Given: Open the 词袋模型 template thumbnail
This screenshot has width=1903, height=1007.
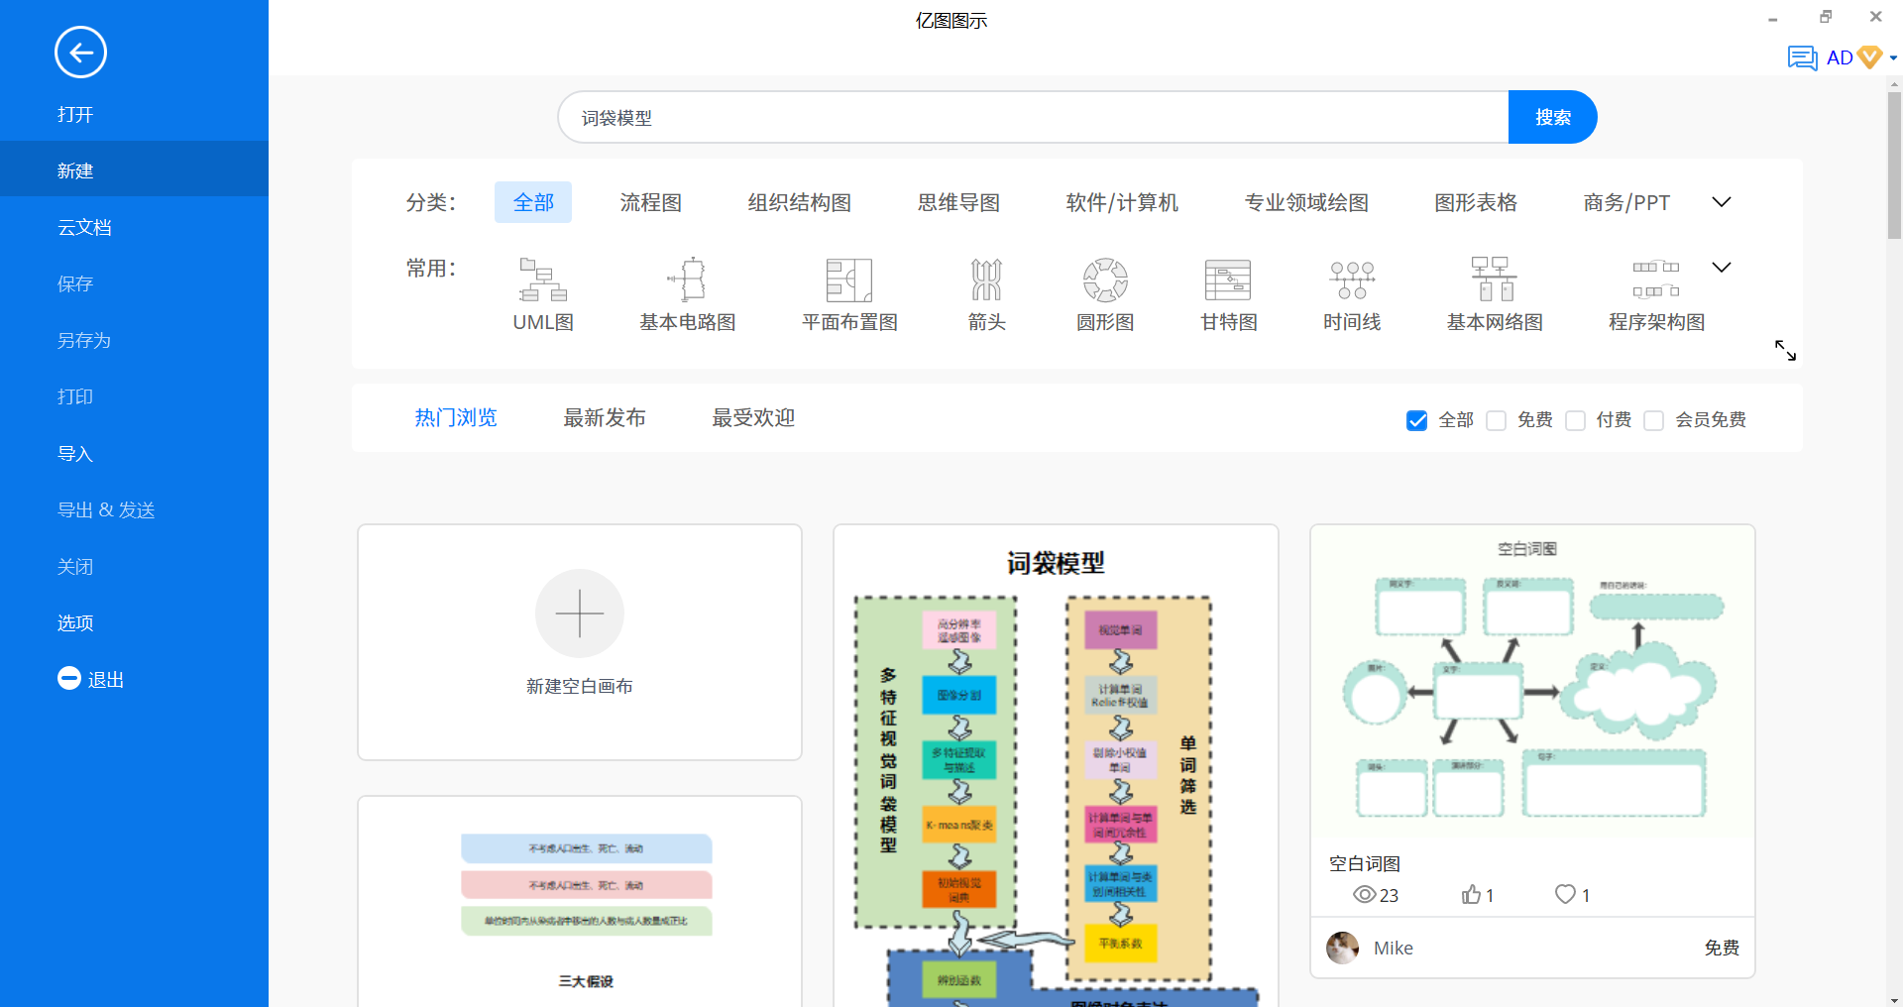Looking at the screenshot, I should 1056,766.
